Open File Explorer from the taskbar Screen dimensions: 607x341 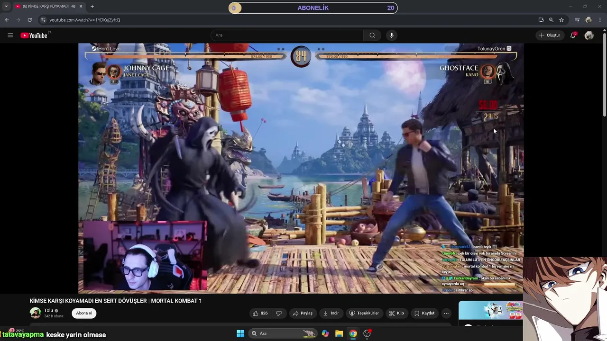tap(339, 333)
